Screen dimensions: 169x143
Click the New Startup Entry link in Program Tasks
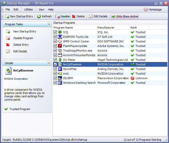tap(25, 31)
